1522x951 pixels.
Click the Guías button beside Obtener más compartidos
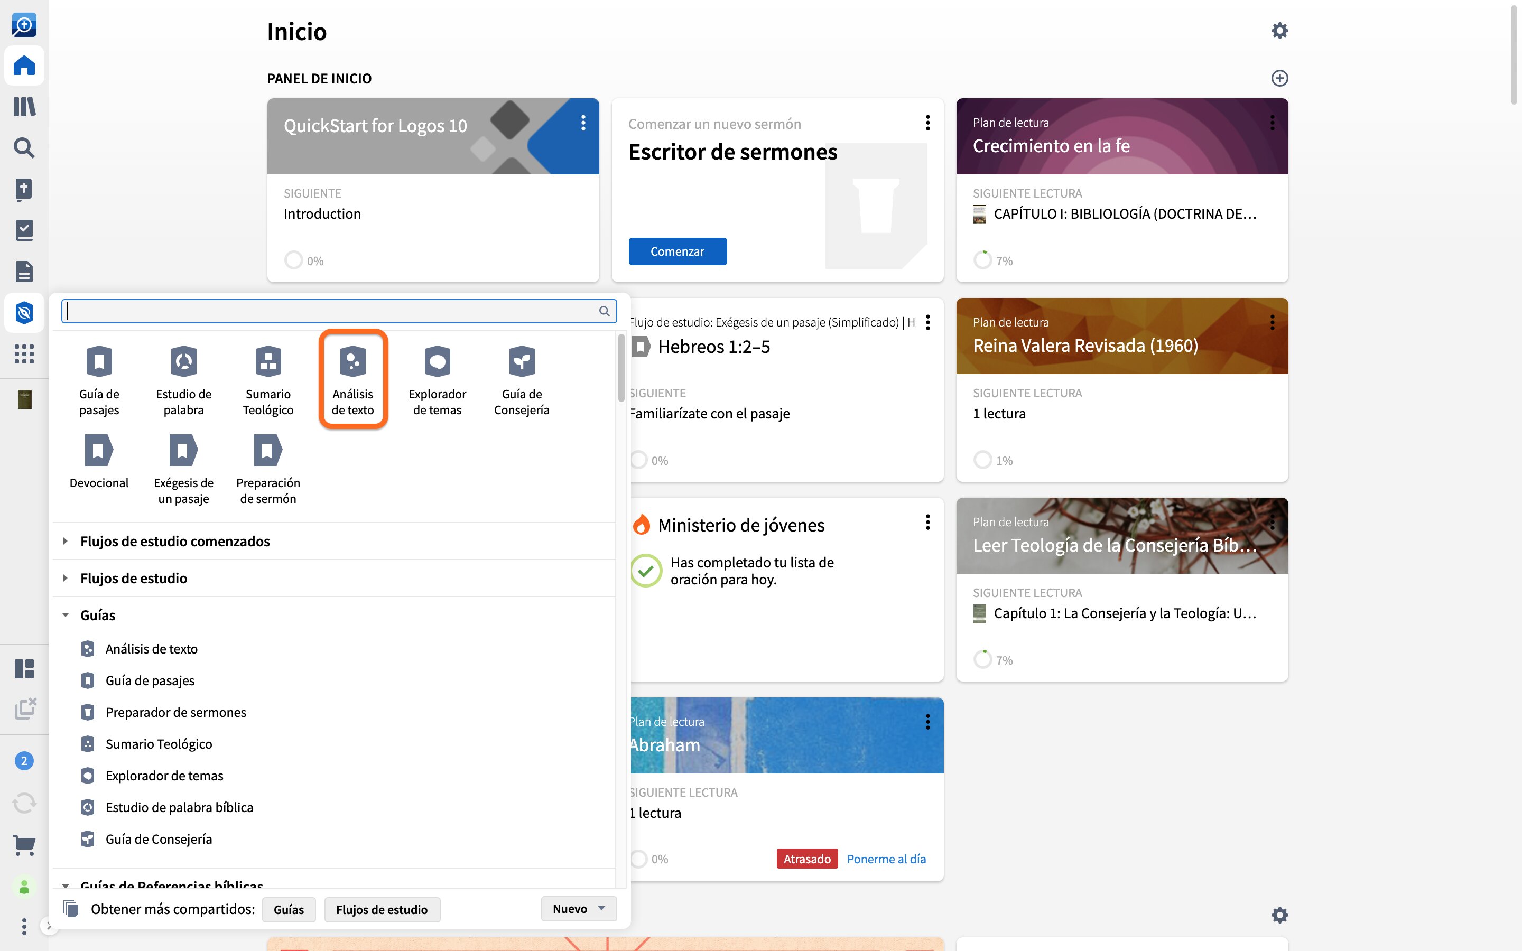289,909
